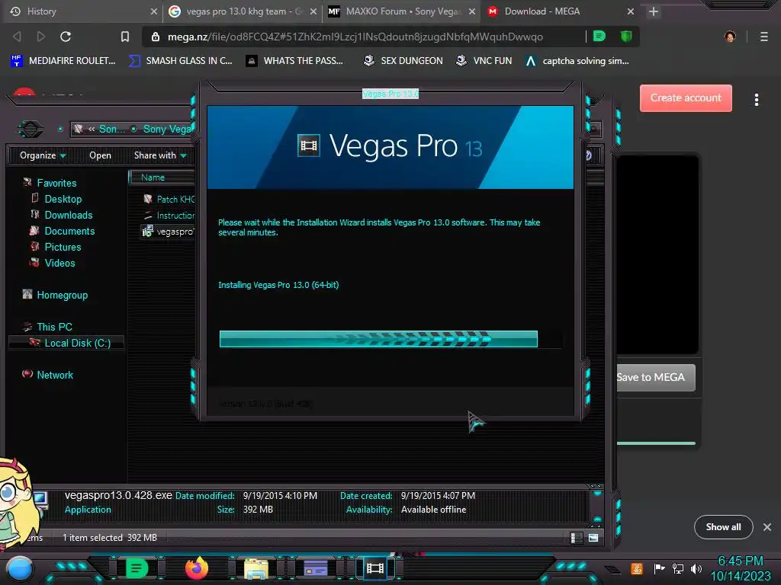Open the MEDIAFIRE ROULET... bookmark
This screenshot has height=585, width=781.
63,61
